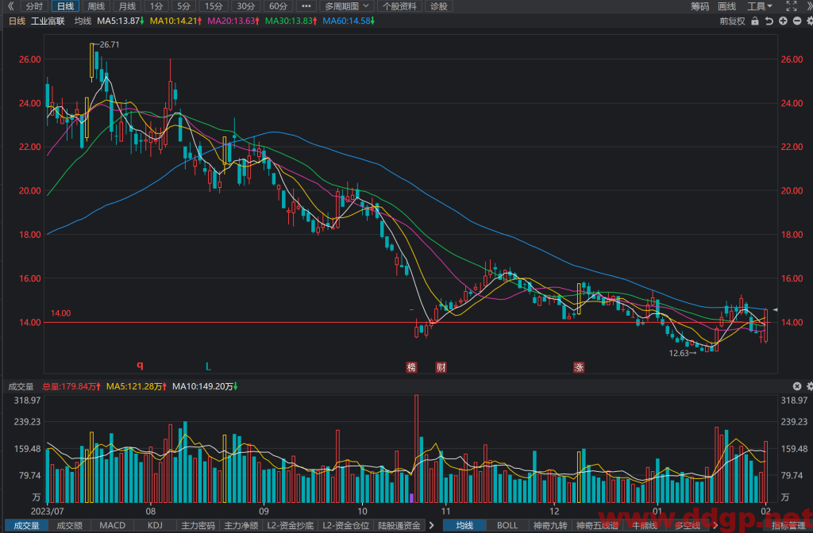Enter fullscreen via the expand arrows icon
This screenshot has height=533, width=813.
792,6
